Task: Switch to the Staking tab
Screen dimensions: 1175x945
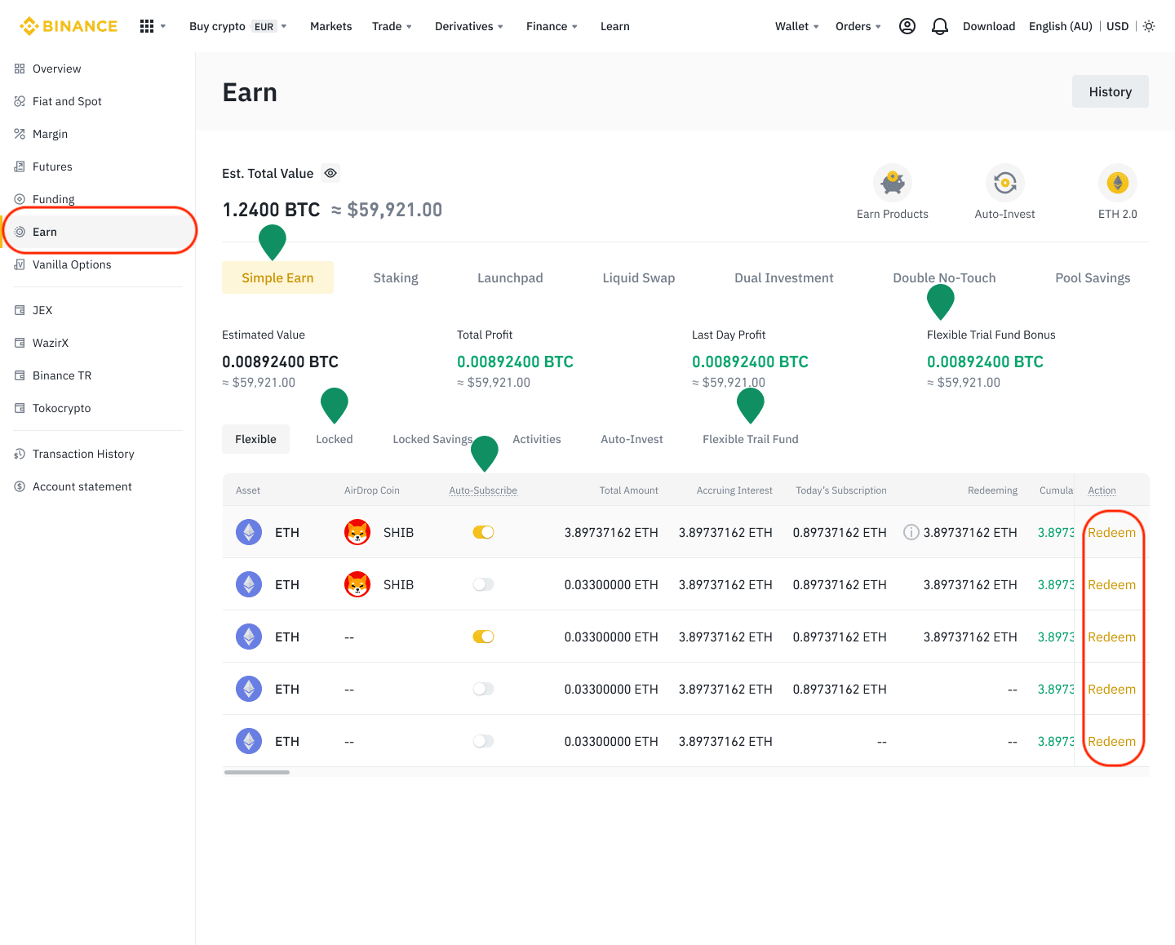Action: pos(396,277)
